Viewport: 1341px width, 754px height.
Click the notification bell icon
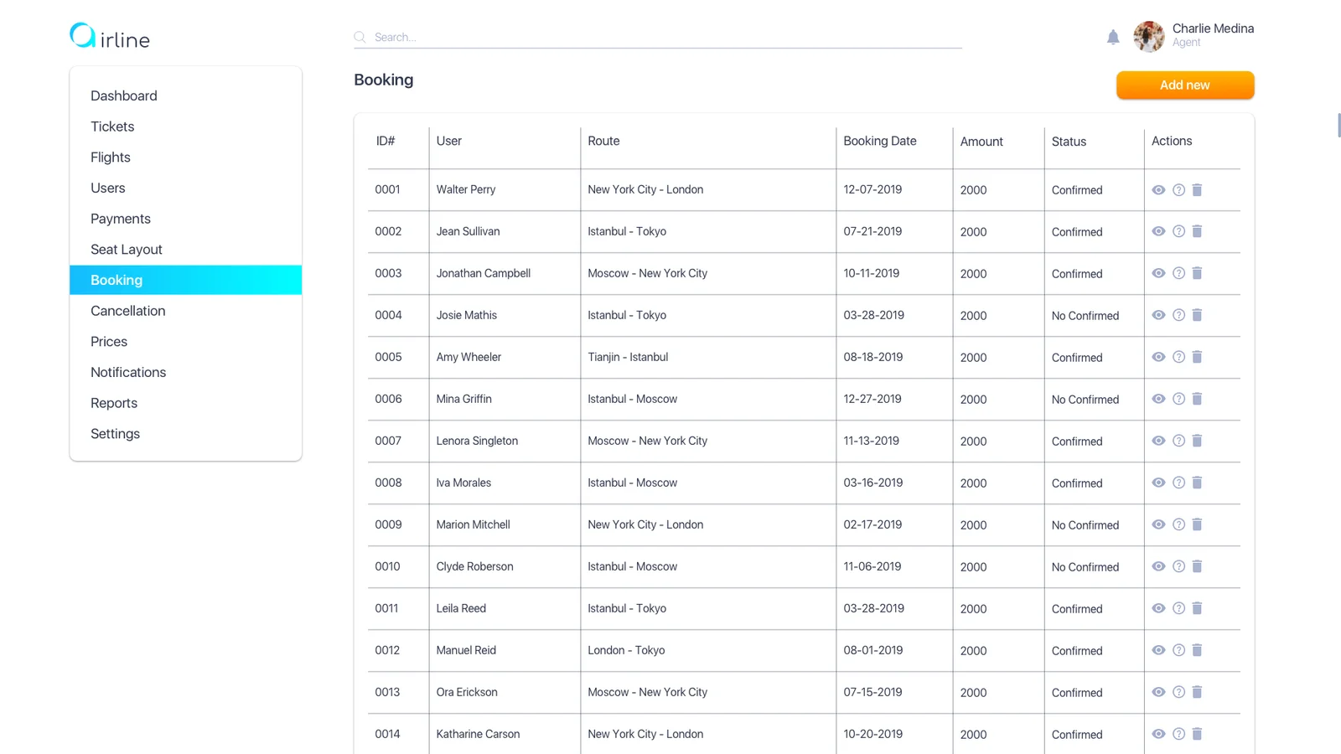point(1113,37)
